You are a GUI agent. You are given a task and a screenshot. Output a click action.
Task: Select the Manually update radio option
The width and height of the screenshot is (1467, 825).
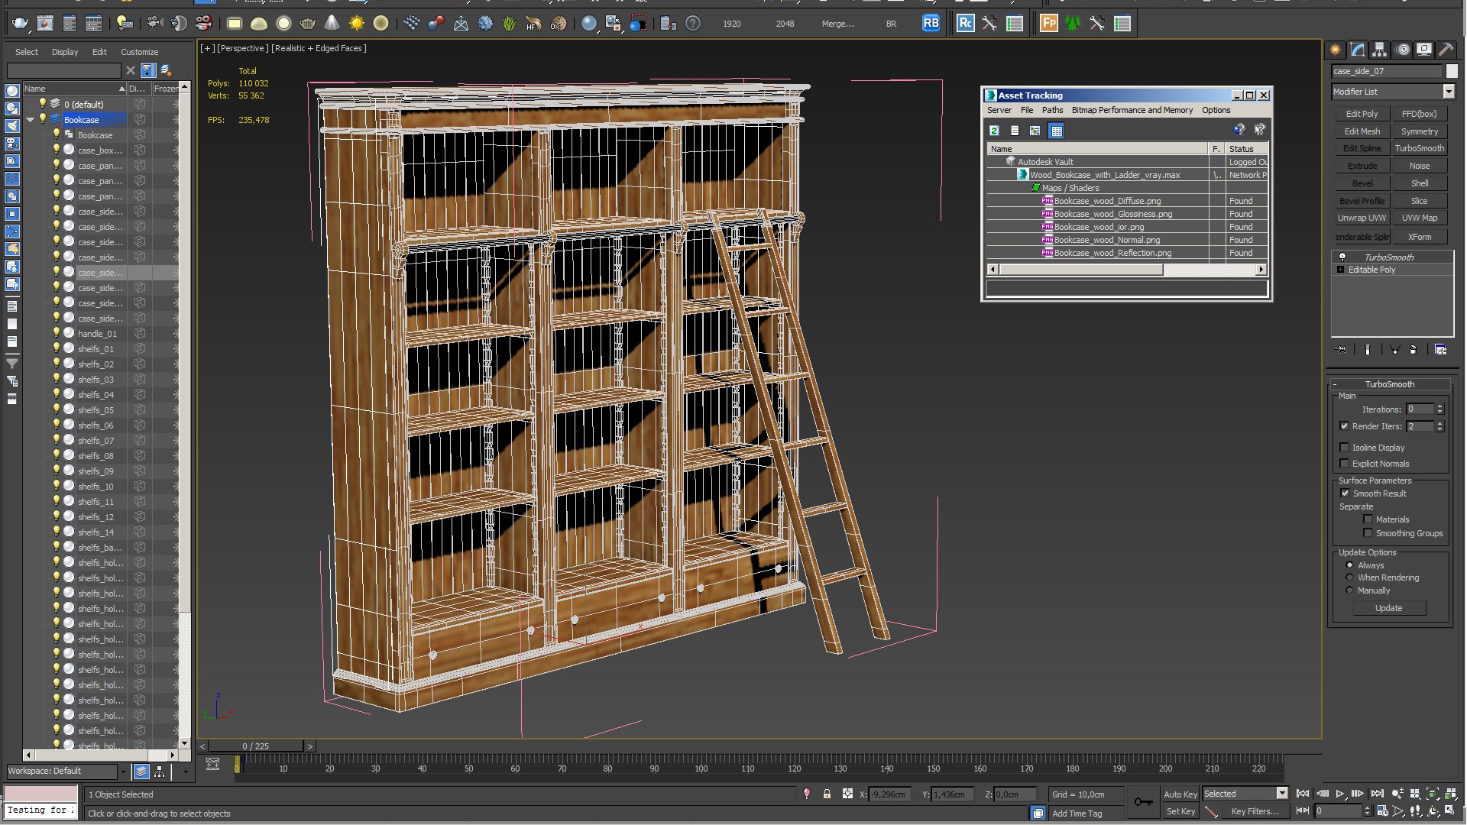(1349, 590)
